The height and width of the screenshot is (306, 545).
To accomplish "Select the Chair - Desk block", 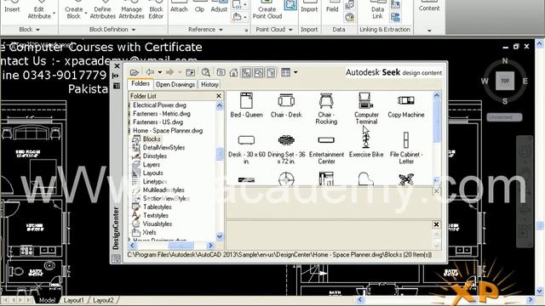I will click(286, 105).
